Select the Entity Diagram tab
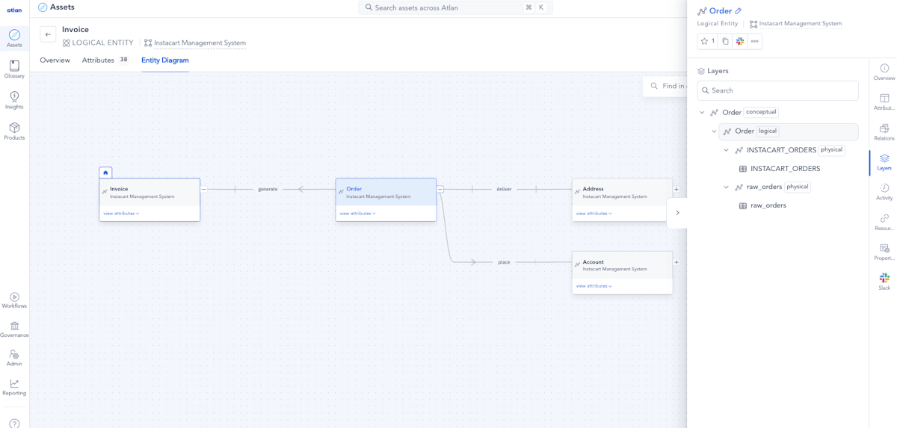The height and width of the screenshot is (428, 897). coord(165,61)
